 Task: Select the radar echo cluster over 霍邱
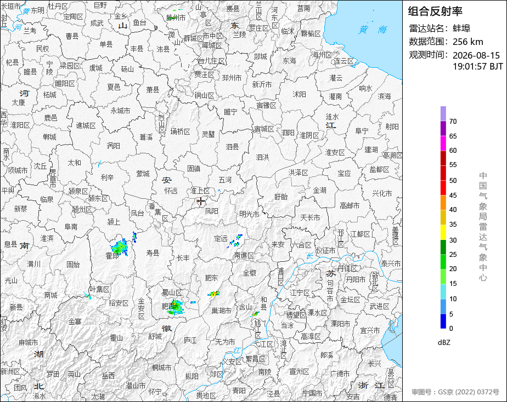click(x=119, y=248)
